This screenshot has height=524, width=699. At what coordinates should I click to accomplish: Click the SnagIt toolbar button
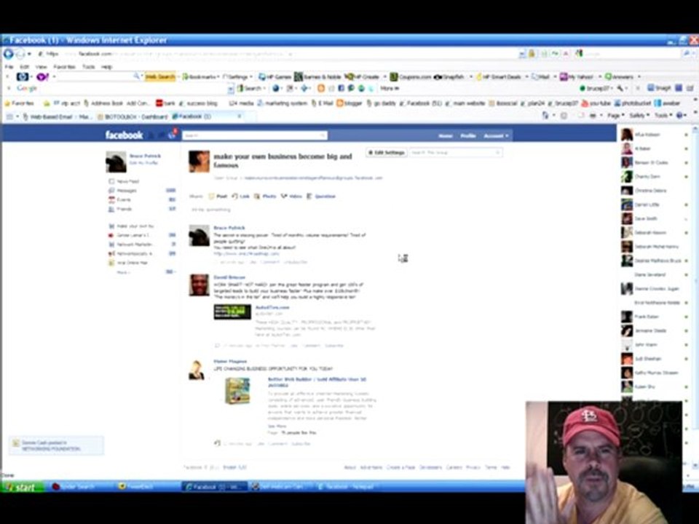tap(659, 88)
